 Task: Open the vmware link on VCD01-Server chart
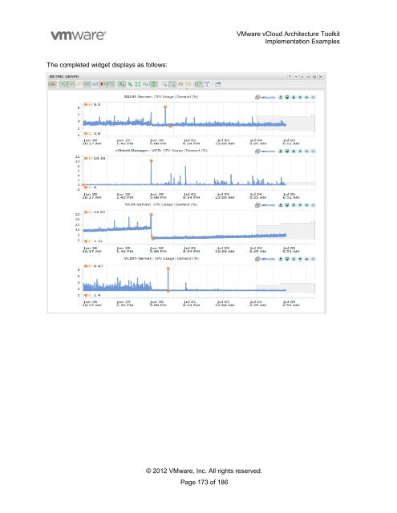coord(265,259)
